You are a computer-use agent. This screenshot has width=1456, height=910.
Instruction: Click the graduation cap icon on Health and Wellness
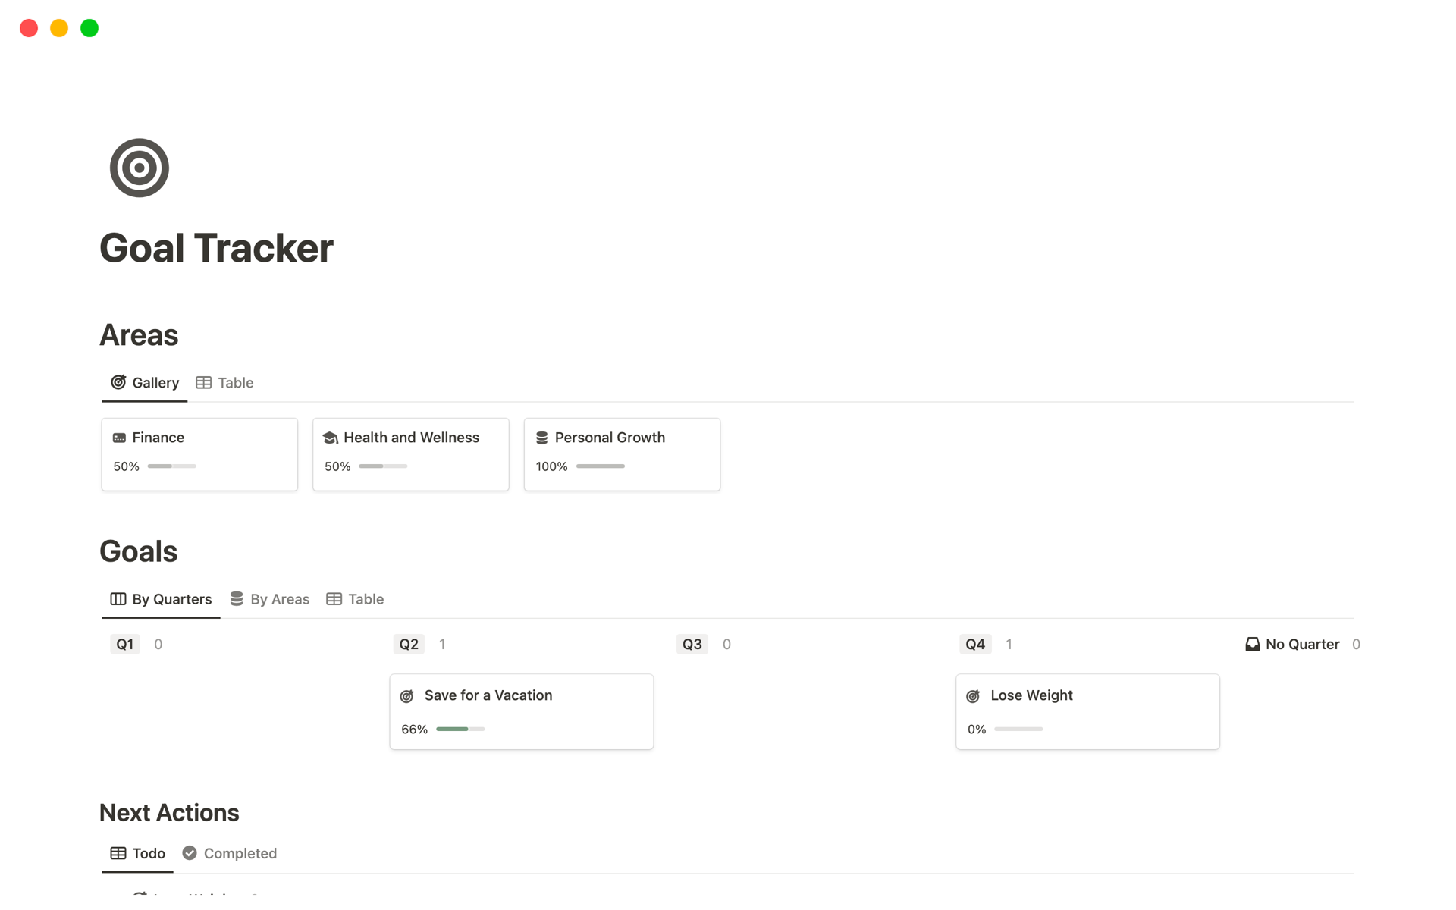coord(331,438)
